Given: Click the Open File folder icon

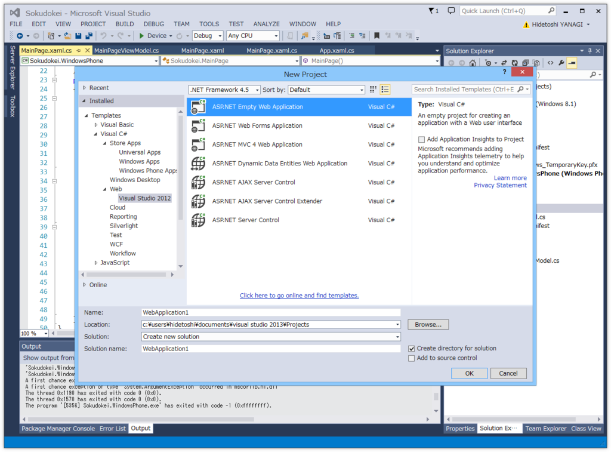Looking at the screenshot, I should 67,36.
